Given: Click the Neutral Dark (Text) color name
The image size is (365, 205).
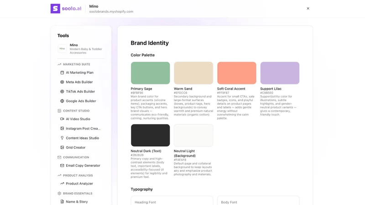Looking at the screenshot, I should pos(146,151).
